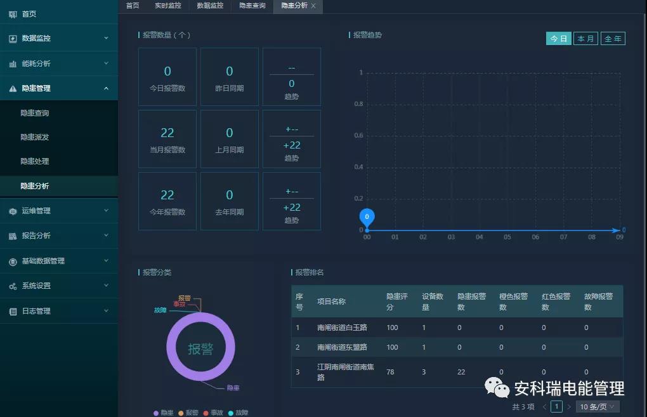Click the 运维管理 globe icon

coord(13,211)
